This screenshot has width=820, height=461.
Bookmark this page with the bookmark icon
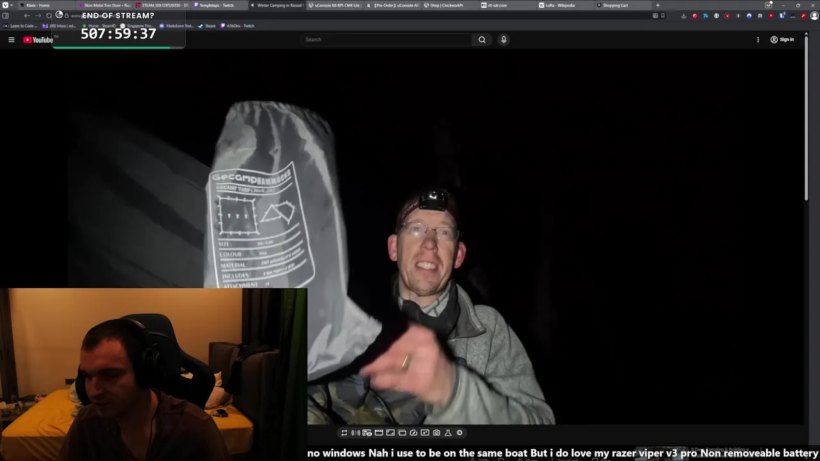coord(663,15)
